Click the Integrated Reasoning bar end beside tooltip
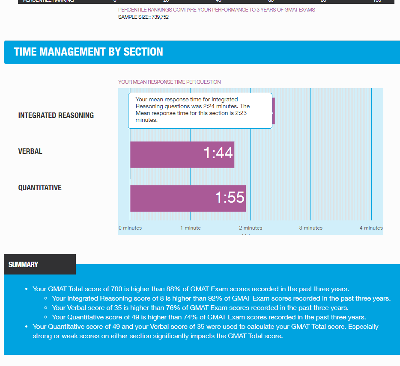This screenshot has height=366, width=400. 274,111
